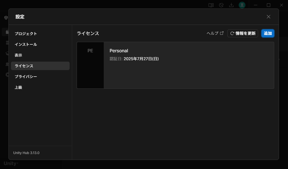Image resolution: width=288 pixels, height=169 pixels.
Task: Select the ライセンス settings section
Action: click(40, 66)
